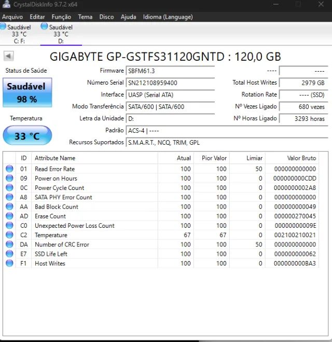Click the 33 °C temperature button
The width and height of the screenshot is (332, 342).
click(x=27, y=135)
